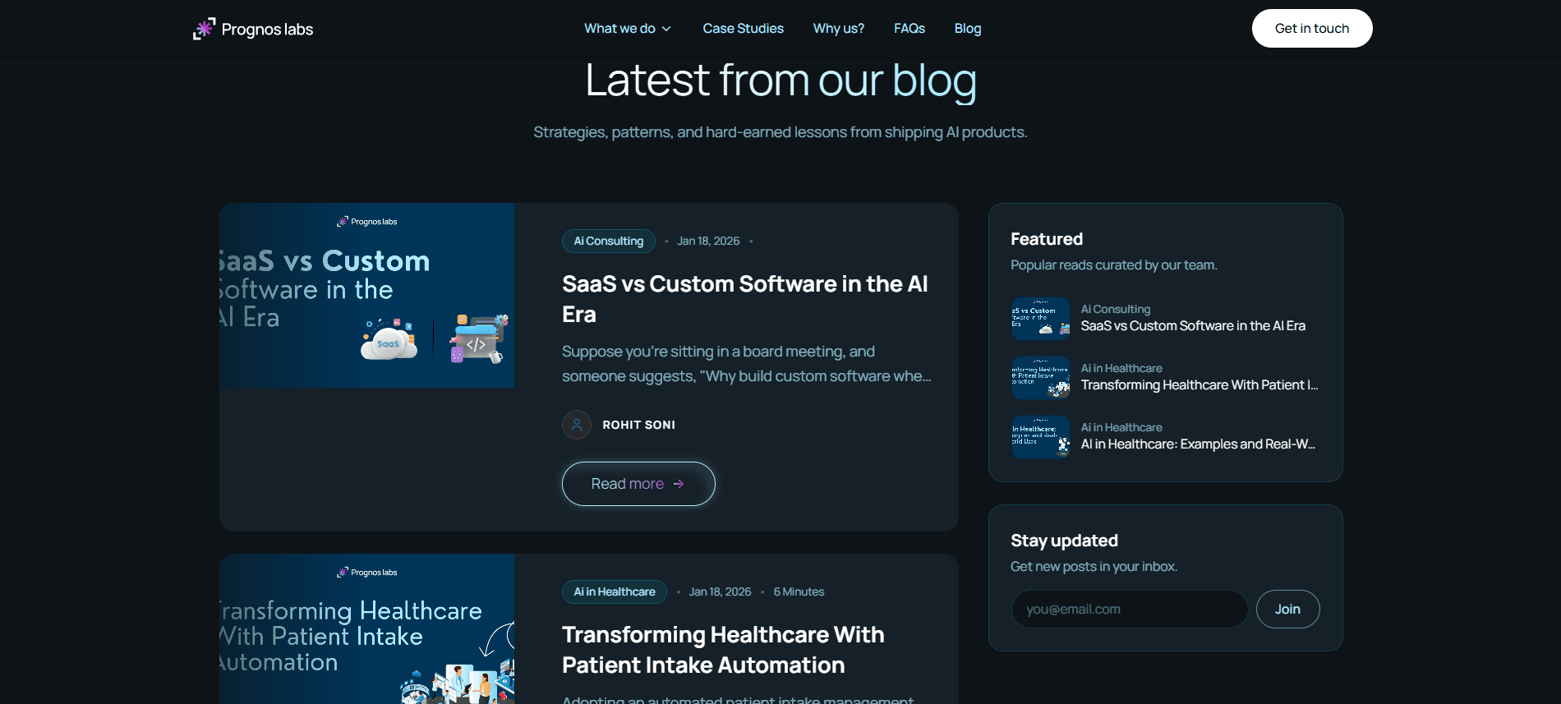Open the Case Studies menu item
Viewport: 1561px width, 704px height.
coord(743,29)
